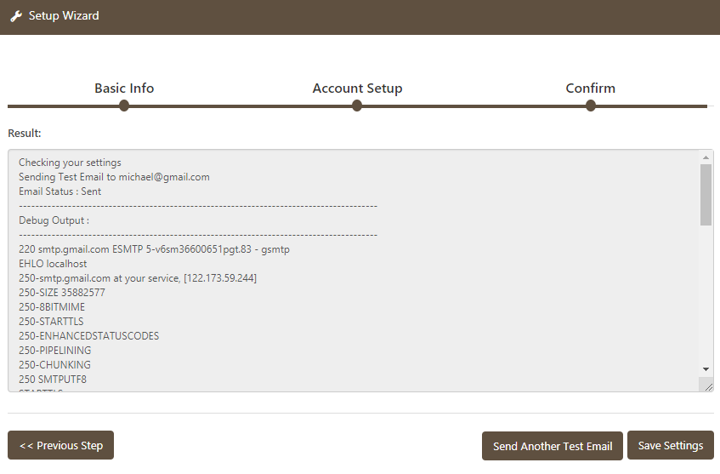This screenshot has width=720, height=474.
Task: Click the result box resize handle
Action: [x=708, y=385]
